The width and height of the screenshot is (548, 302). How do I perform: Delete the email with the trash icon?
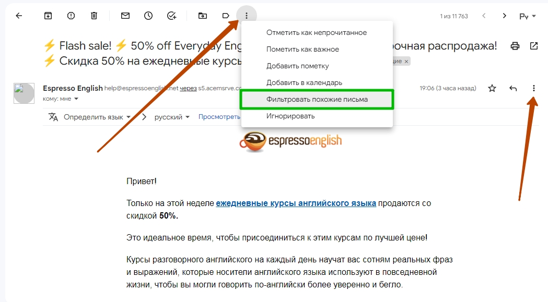(94, 16)
